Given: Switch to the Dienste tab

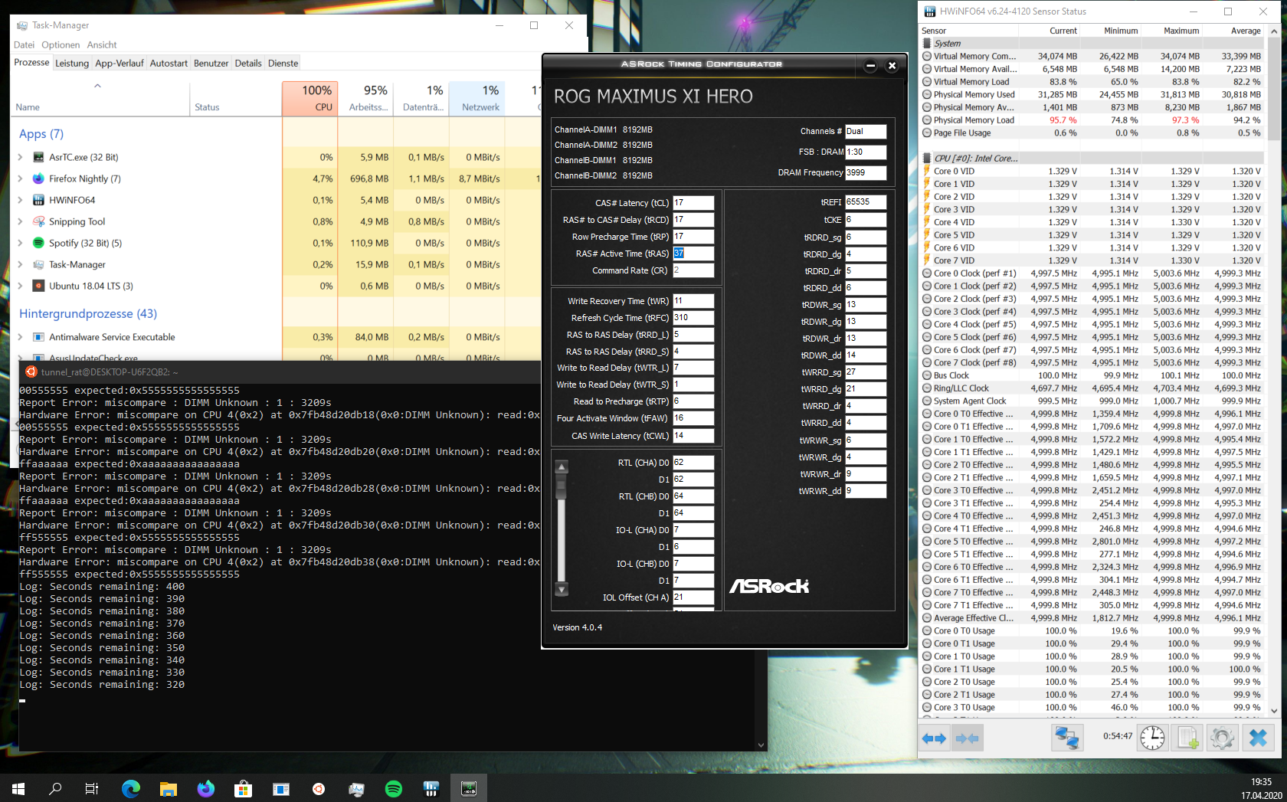Looking at the screenshot, I should [283, 64].
